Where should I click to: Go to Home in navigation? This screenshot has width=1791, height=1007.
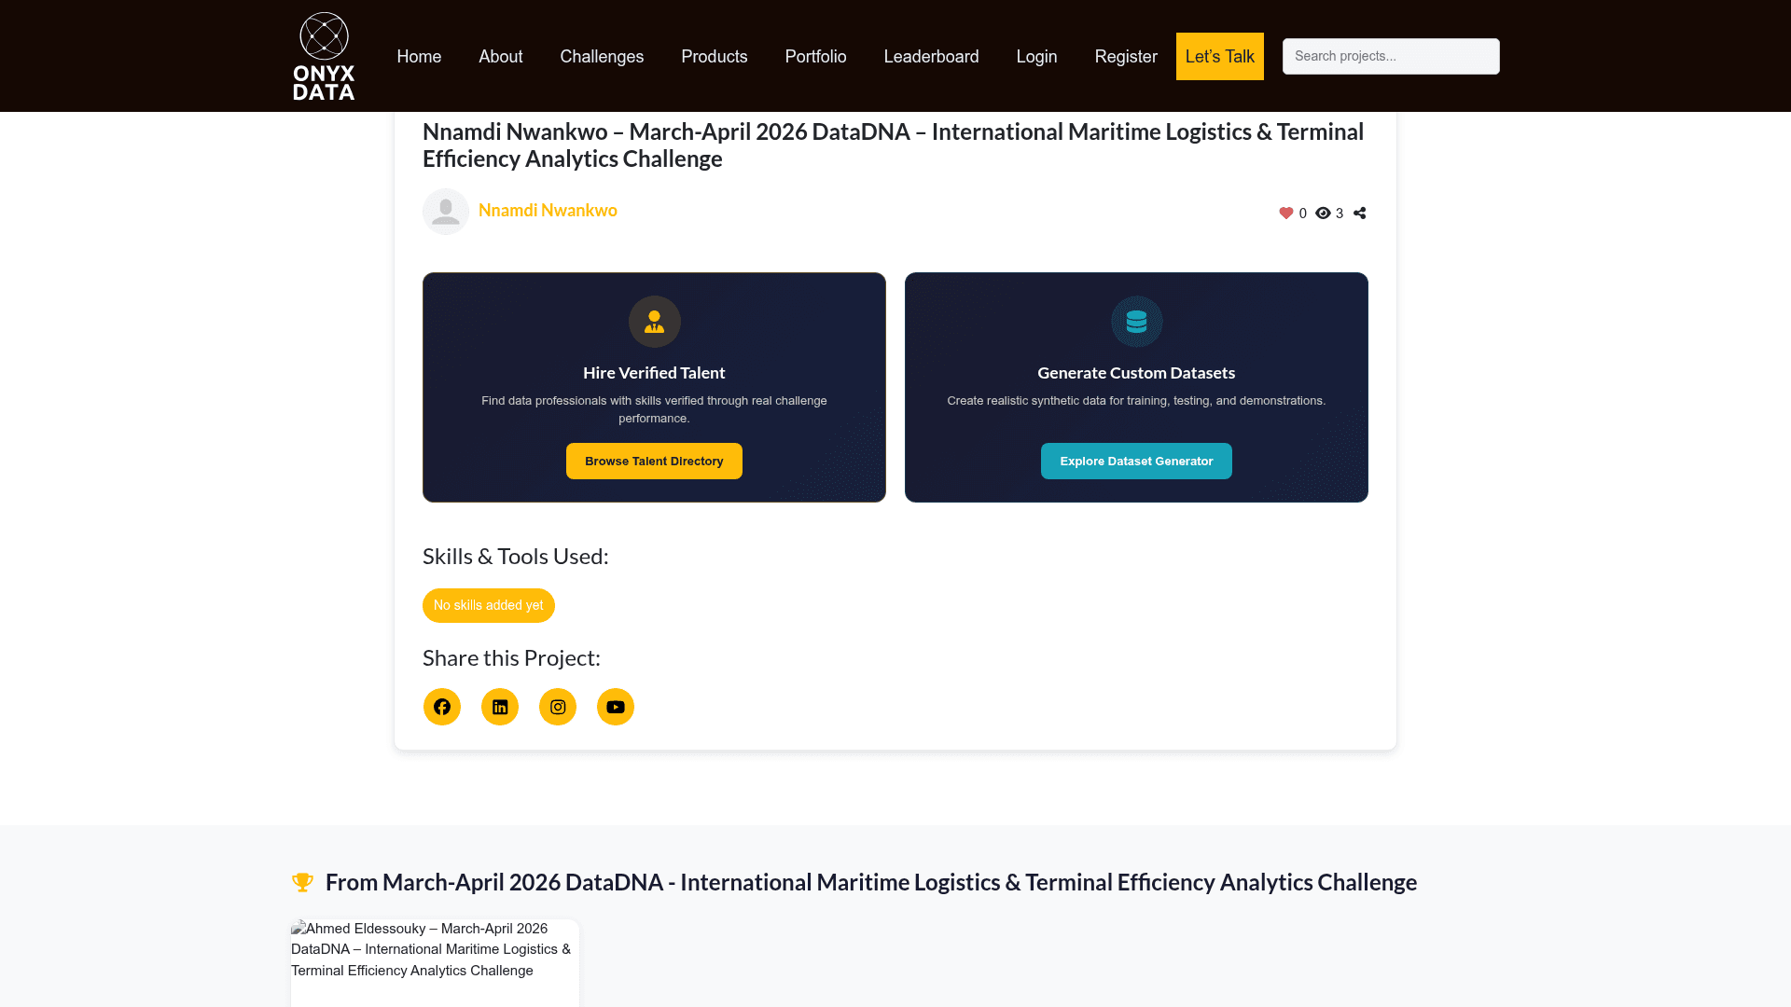(419, 56)
